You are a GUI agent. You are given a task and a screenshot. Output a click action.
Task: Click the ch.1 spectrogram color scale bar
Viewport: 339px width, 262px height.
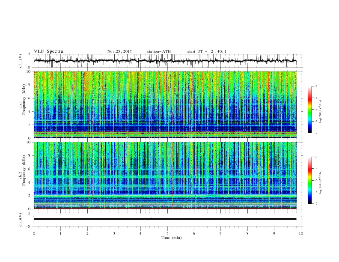[309, 110]
